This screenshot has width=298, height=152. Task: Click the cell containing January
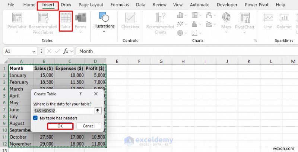[21, 75]
